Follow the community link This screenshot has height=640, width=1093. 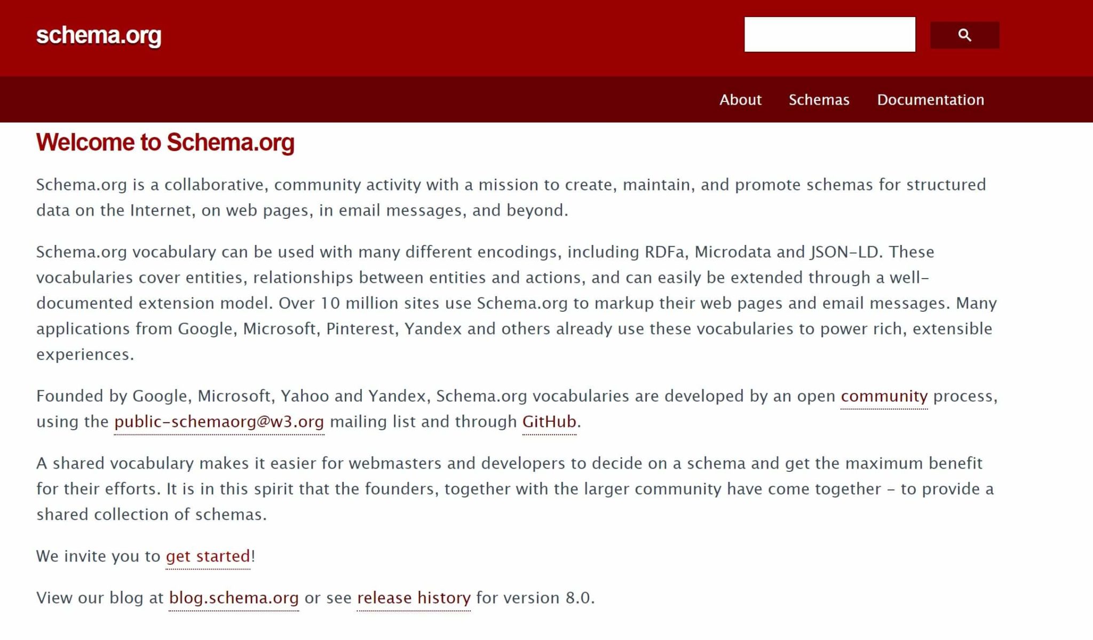click(x=884, y=396)
